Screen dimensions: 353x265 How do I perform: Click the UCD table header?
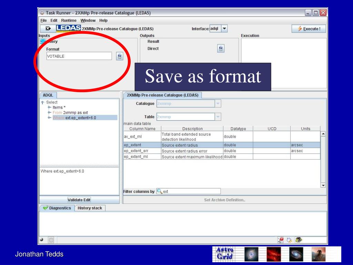point(272,129)
